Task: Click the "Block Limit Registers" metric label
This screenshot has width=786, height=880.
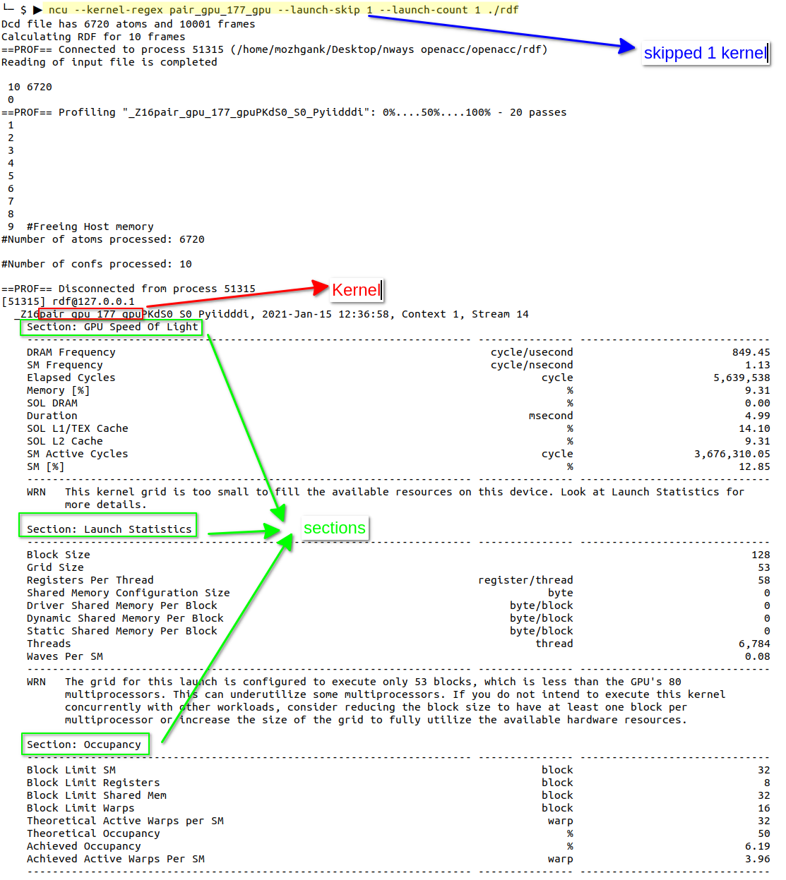Action: pos(93,783)
